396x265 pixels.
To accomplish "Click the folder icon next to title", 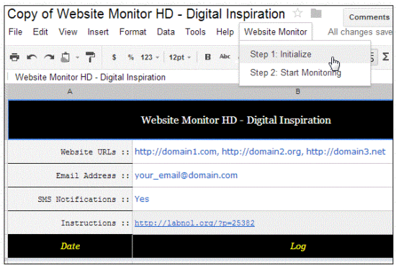I will click(316, 13).
